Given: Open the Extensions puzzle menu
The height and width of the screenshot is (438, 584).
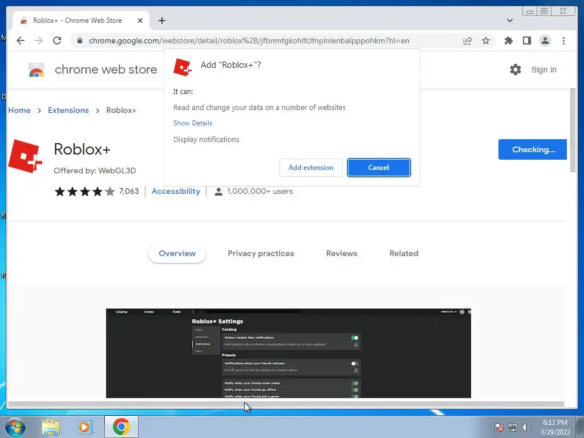Looking at the screenshot, I should pyautogui.click(x=508, y=40).
